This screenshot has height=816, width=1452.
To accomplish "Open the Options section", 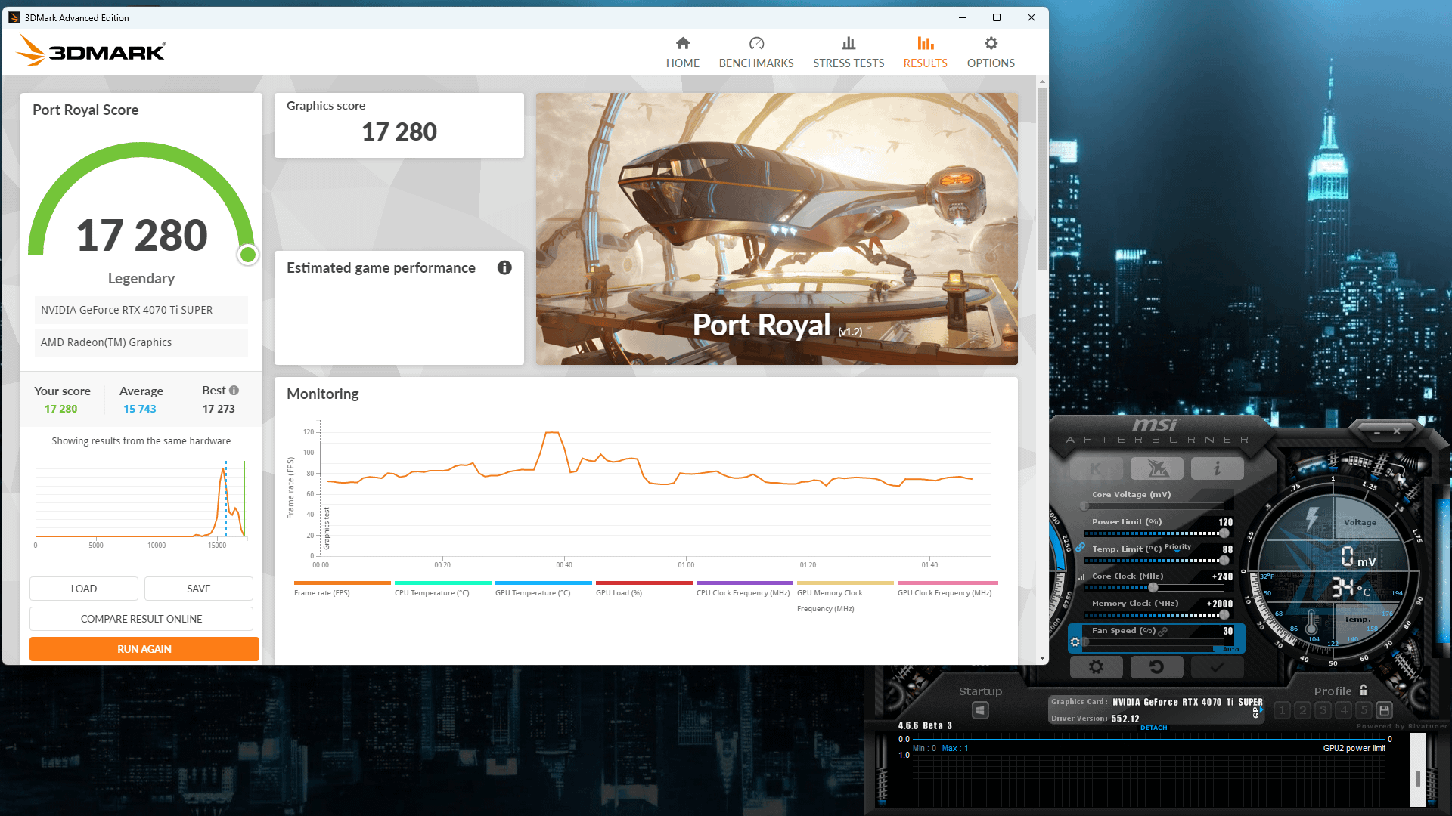I will click(991, 52).
